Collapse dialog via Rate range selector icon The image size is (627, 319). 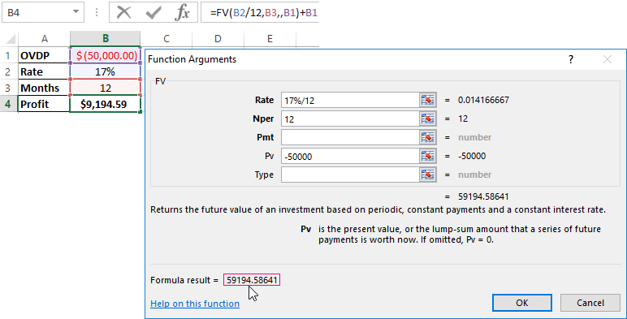click(x=427, y=101)
